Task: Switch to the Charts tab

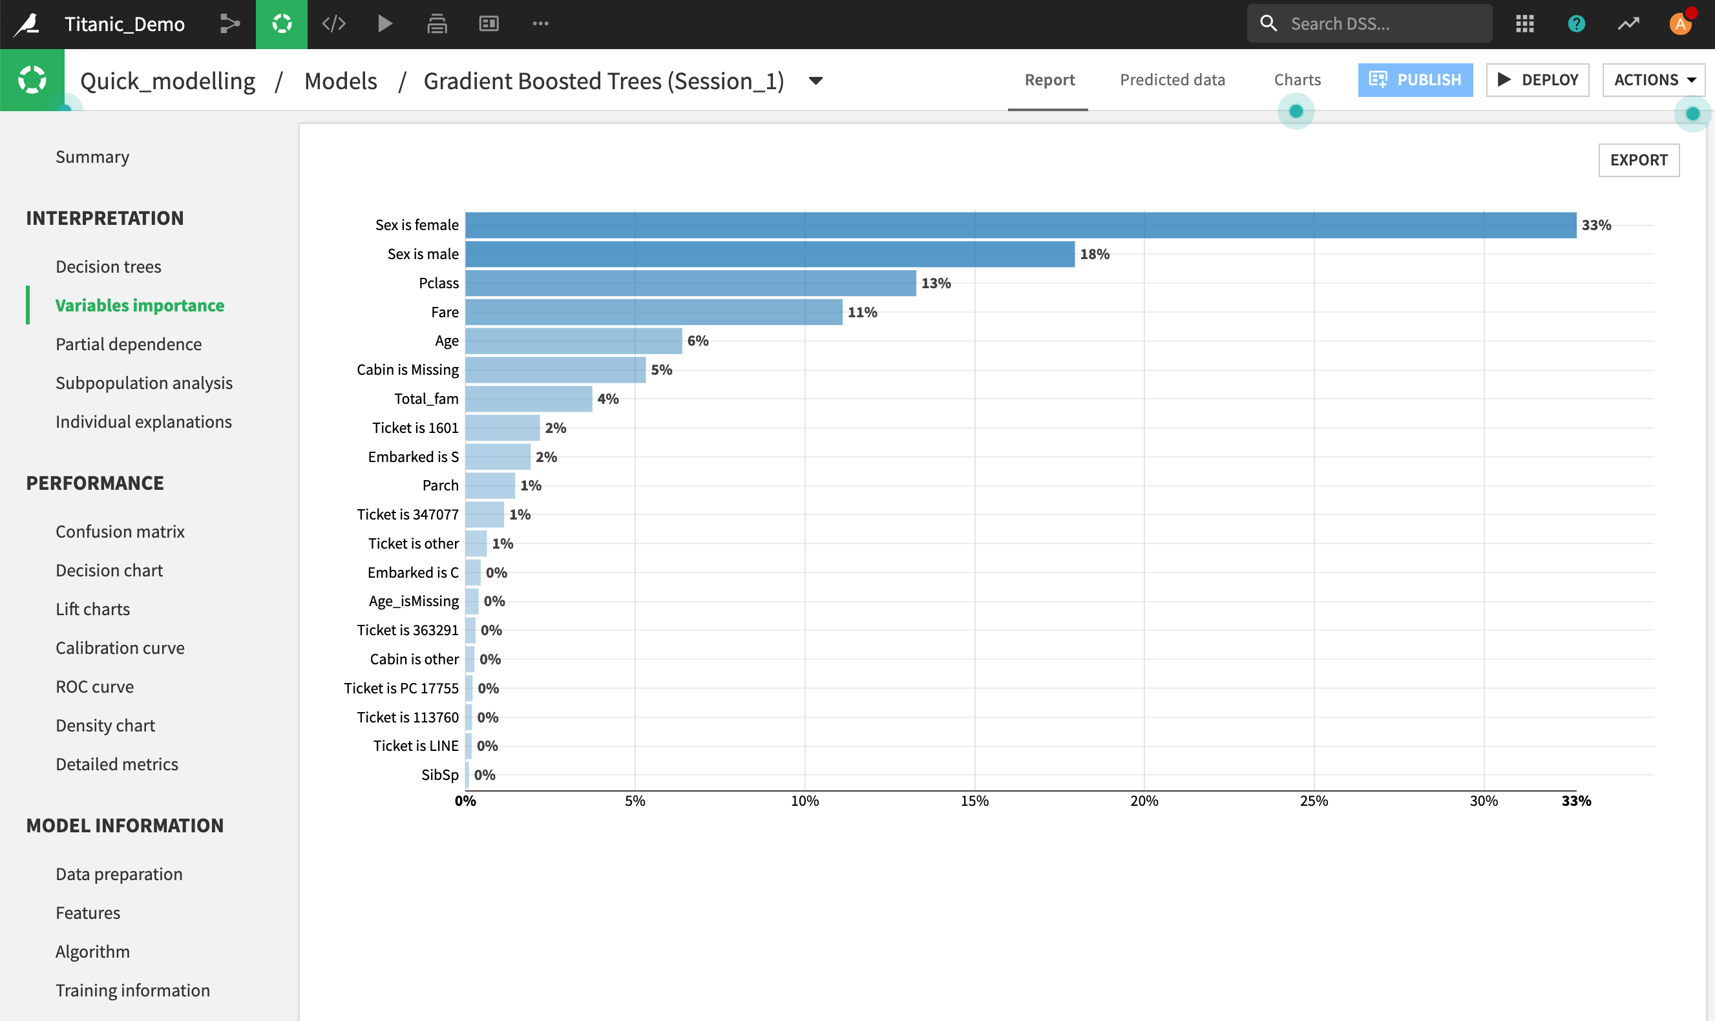Action: (1297, 80)
